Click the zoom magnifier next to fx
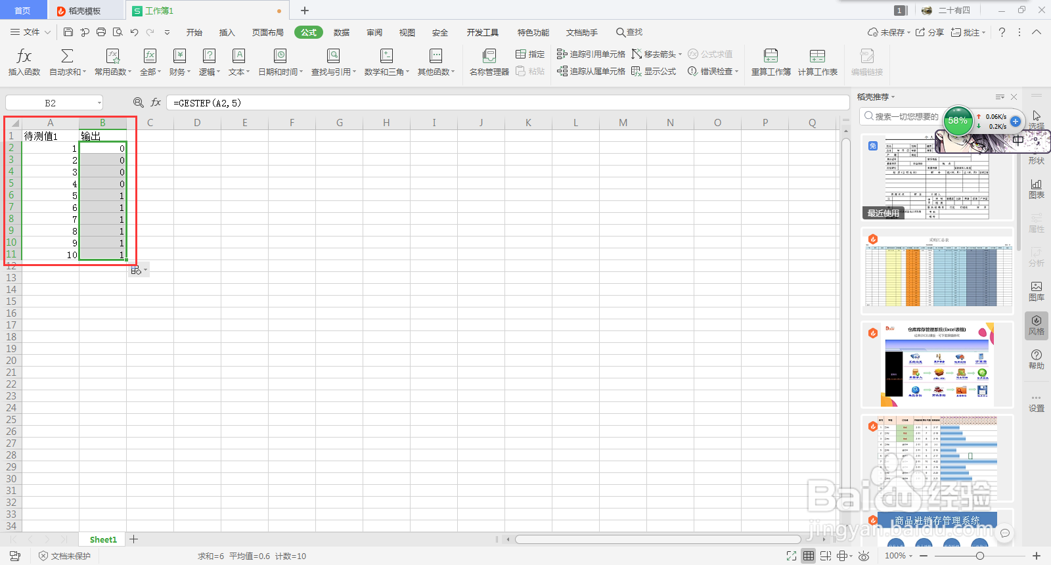Viewport: 1051px width, 565px height. (x=138, y=102)
